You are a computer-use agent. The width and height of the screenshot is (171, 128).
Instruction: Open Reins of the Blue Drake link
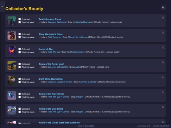click(51, 109)
